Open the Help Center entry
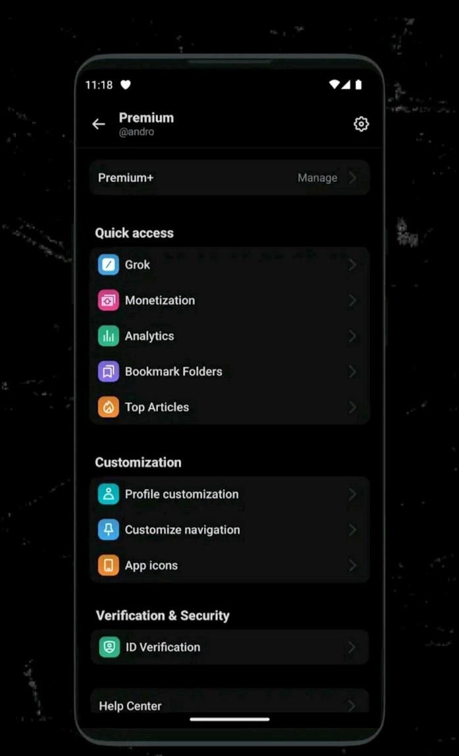Image resolution: width=459 pixels, height=756 pixels. click(x=130, y=706)
